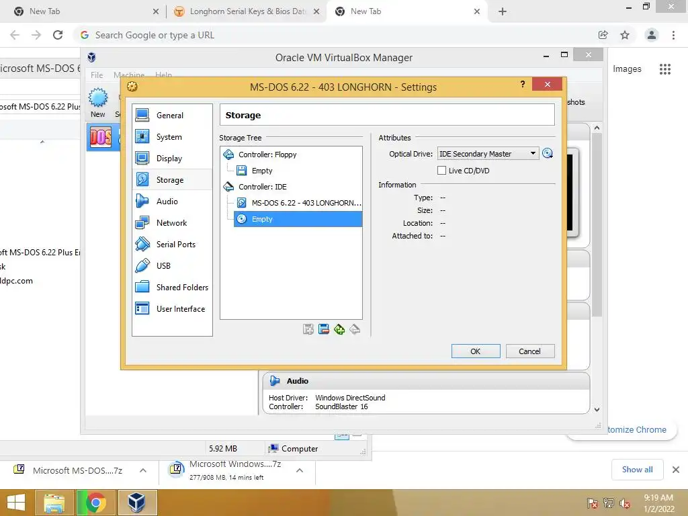The image size is (688, 516).
Task: Open File Explorer from the taskbar
Action: tap(54, 503)
